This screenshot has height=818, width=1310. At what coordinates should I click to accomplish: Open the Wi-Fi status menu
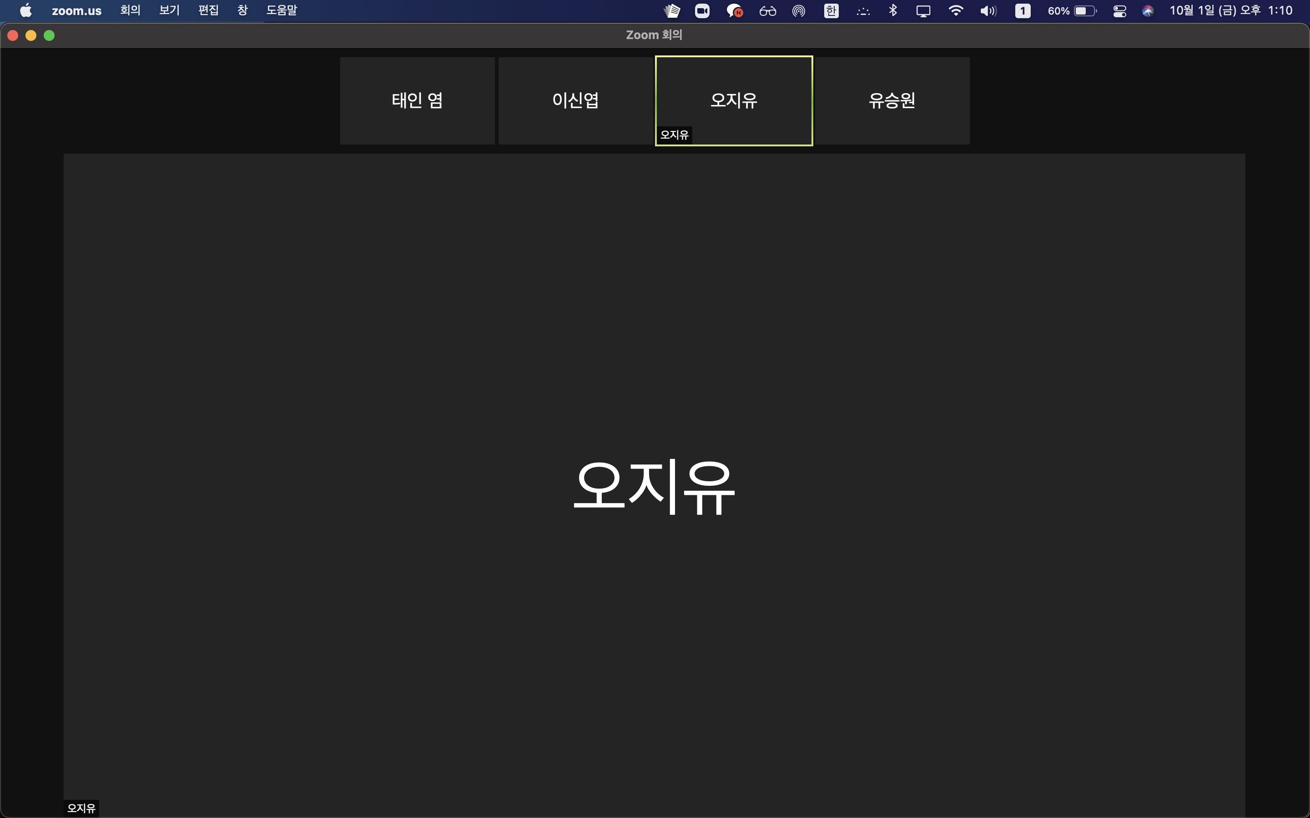coord(956,11)
